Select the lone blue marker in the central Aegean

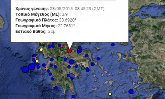(98, 59)
